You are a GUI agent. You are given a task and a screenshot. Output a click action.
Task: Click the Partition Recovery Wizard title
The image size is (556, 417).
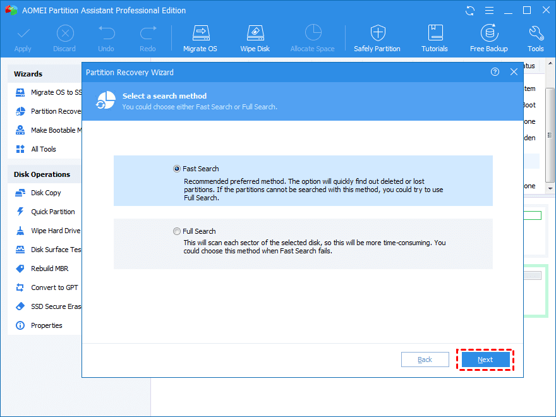(130, 72)
